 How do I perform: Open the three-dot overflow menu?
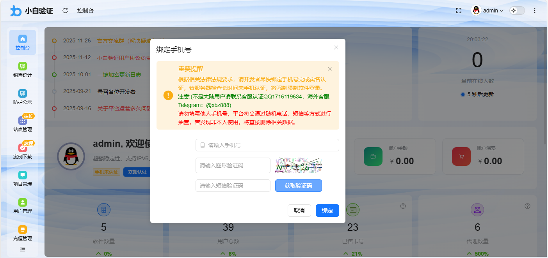coord(534,11)
